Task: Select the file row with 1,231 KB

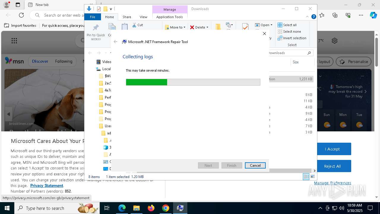Action: pos(291,79)
